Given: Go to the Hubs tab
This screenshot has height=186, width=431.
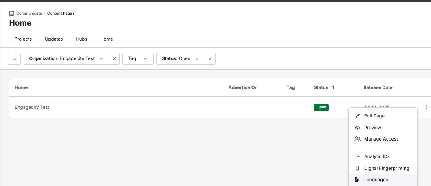Looking at the screenshot, I should tap(81, 39).
